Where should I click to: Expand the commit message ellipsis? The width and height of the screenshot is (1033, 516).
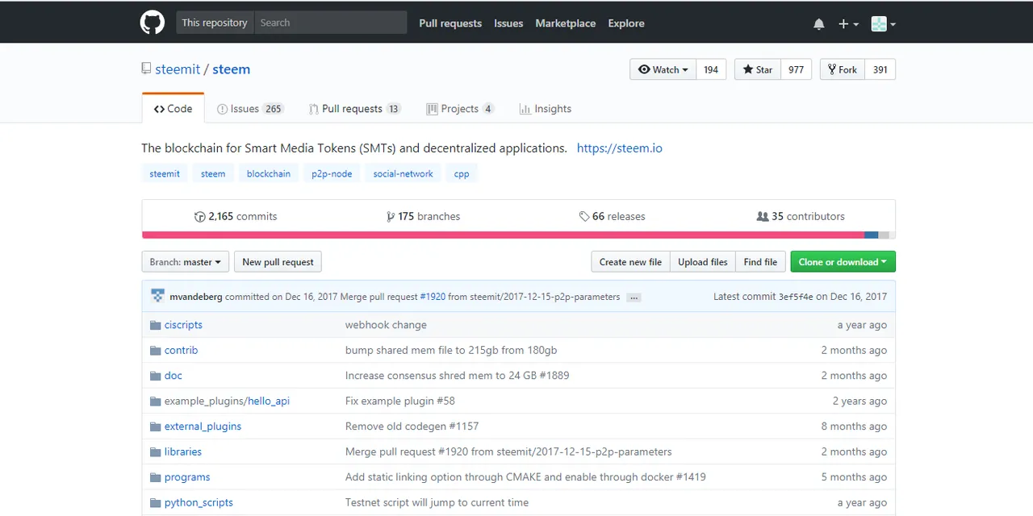[x=634, y=298]
